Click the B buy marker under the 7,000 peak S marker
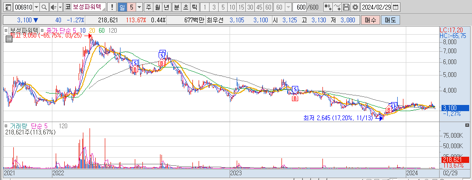 point(161,63)
